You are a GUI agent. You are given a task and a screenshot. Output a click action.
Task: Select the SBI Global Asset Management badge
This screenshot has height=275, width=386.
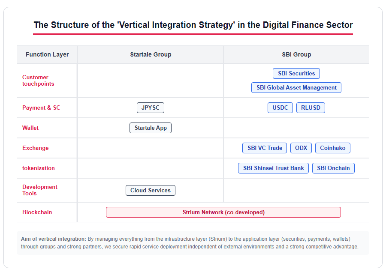coord(296,87)
